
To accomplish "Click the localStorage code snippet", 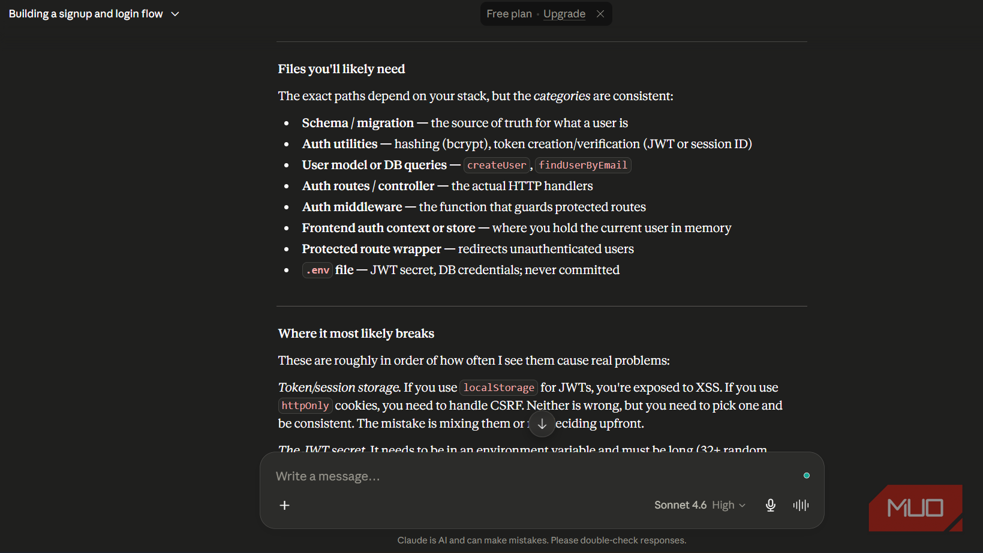I will pyautogui.click(x=499, y=387).
